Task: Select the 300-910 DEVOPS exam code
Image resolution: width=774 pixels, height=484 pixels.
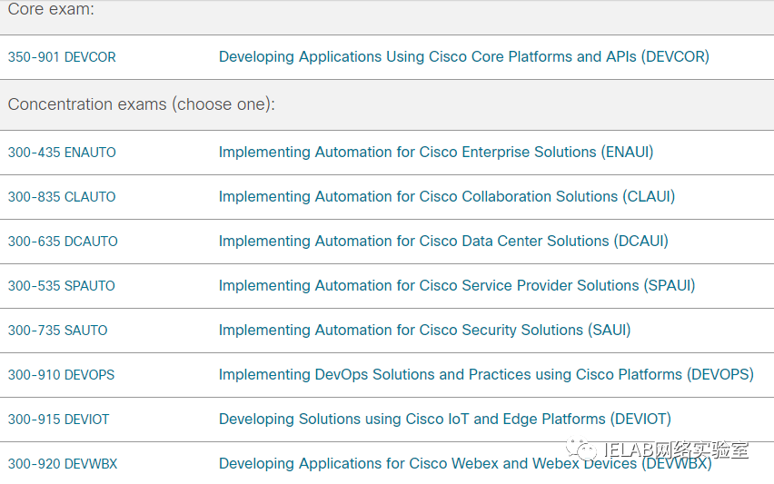Action: pos(61,375)
